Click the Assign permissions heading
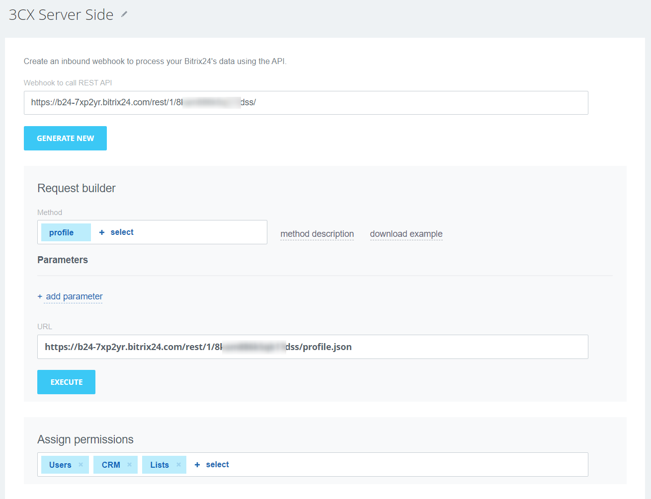This screenshot has height=499, width=651. click(x=85, y=439)
